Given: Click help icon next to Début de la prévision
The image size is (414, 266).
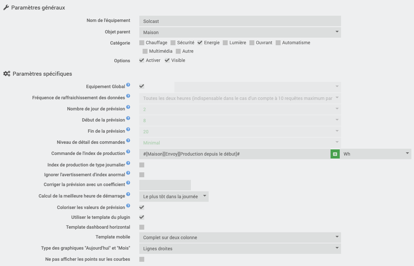Looking at the screenshot, I should point(128,118).
